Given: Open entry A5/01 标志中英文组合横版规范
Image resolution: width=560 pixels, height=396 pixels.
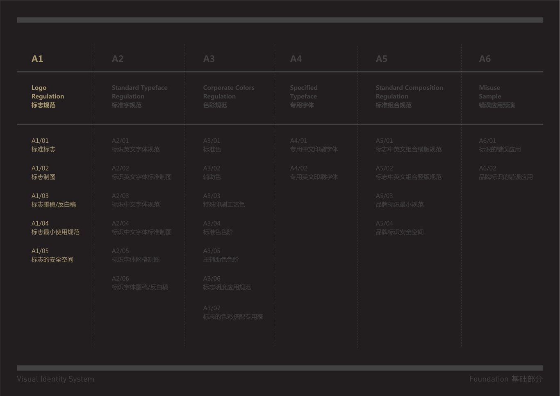Looking at the screenshot, I should [x=409, y=145].
